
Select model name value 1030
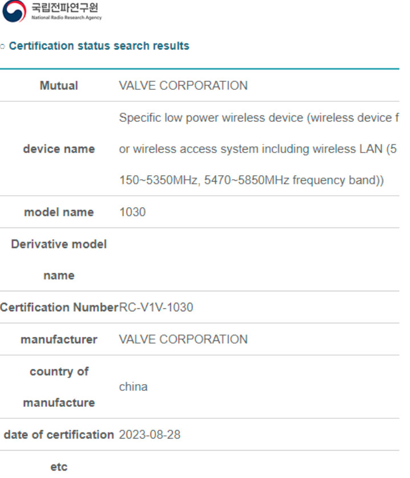[x=132, y=212]
